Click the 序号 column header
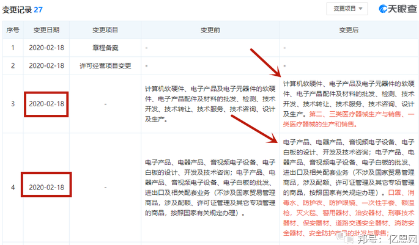The image size is (419, 245). point(13,30)
